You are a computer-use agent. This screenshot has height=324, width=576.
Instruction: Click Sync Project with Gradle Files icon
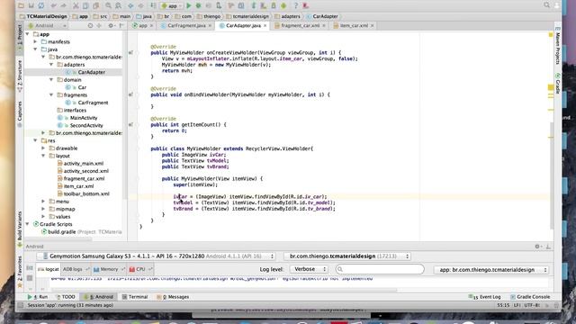(254, 5)
